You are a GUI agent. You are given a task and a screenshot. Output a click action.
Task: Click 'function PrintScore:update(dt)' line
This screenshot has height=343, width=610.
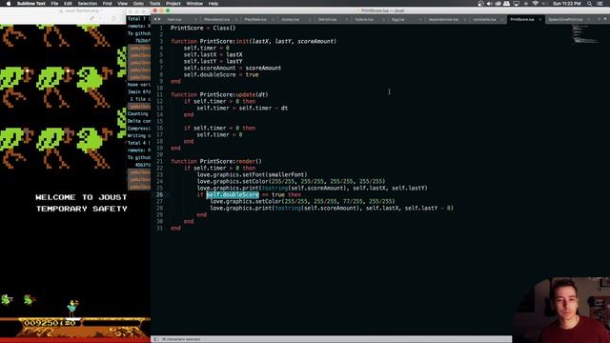[219, 94]
